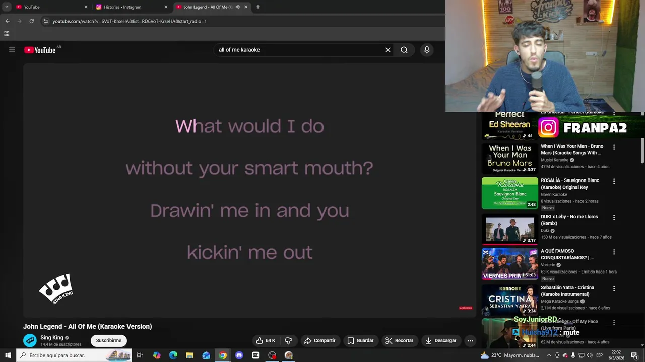Click the Recortar clip button
Screen dimensions: 645x362
[x=400, y=340]
